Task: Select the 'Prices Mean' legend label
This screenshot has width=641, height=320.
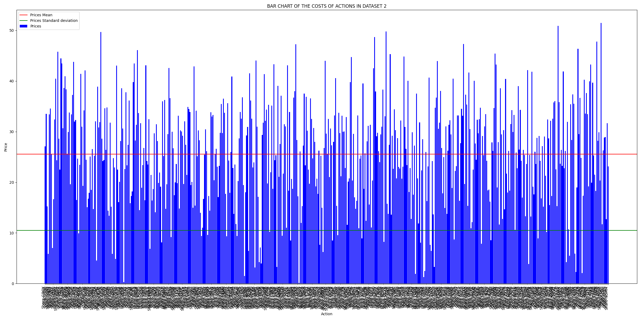Action: (41, 15)
